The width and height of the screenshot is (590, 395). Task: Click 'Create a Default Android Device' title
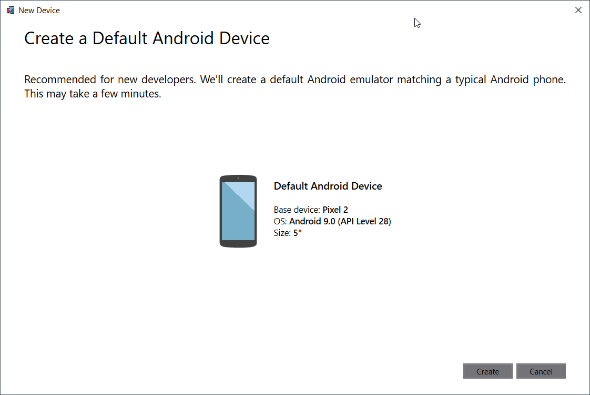tap(147, 38)
